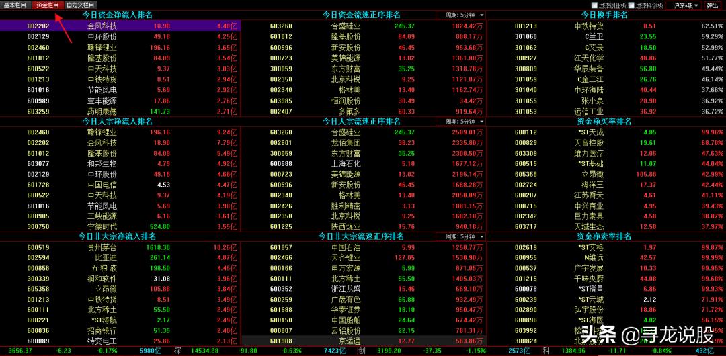Image resolution: width=726 pixels, height=356 pixels.
Task: Click 科 index 1384.96 in status bar
Action: click(x=572, y=351)
